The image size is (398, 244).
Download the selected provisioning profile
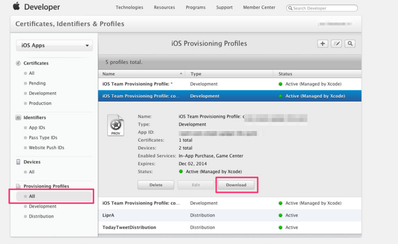(x=236, y=185)
